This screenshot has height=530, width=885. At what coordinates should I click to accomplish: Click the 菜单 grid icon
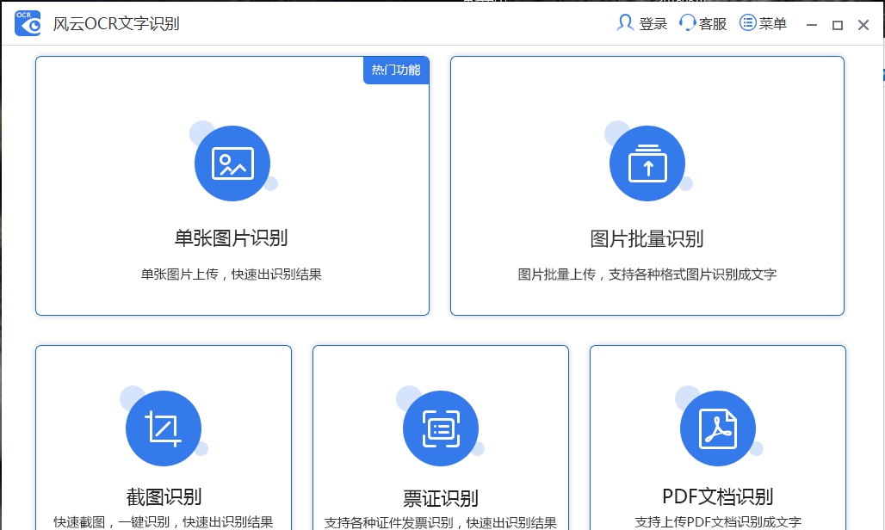[x=748, y=23]
